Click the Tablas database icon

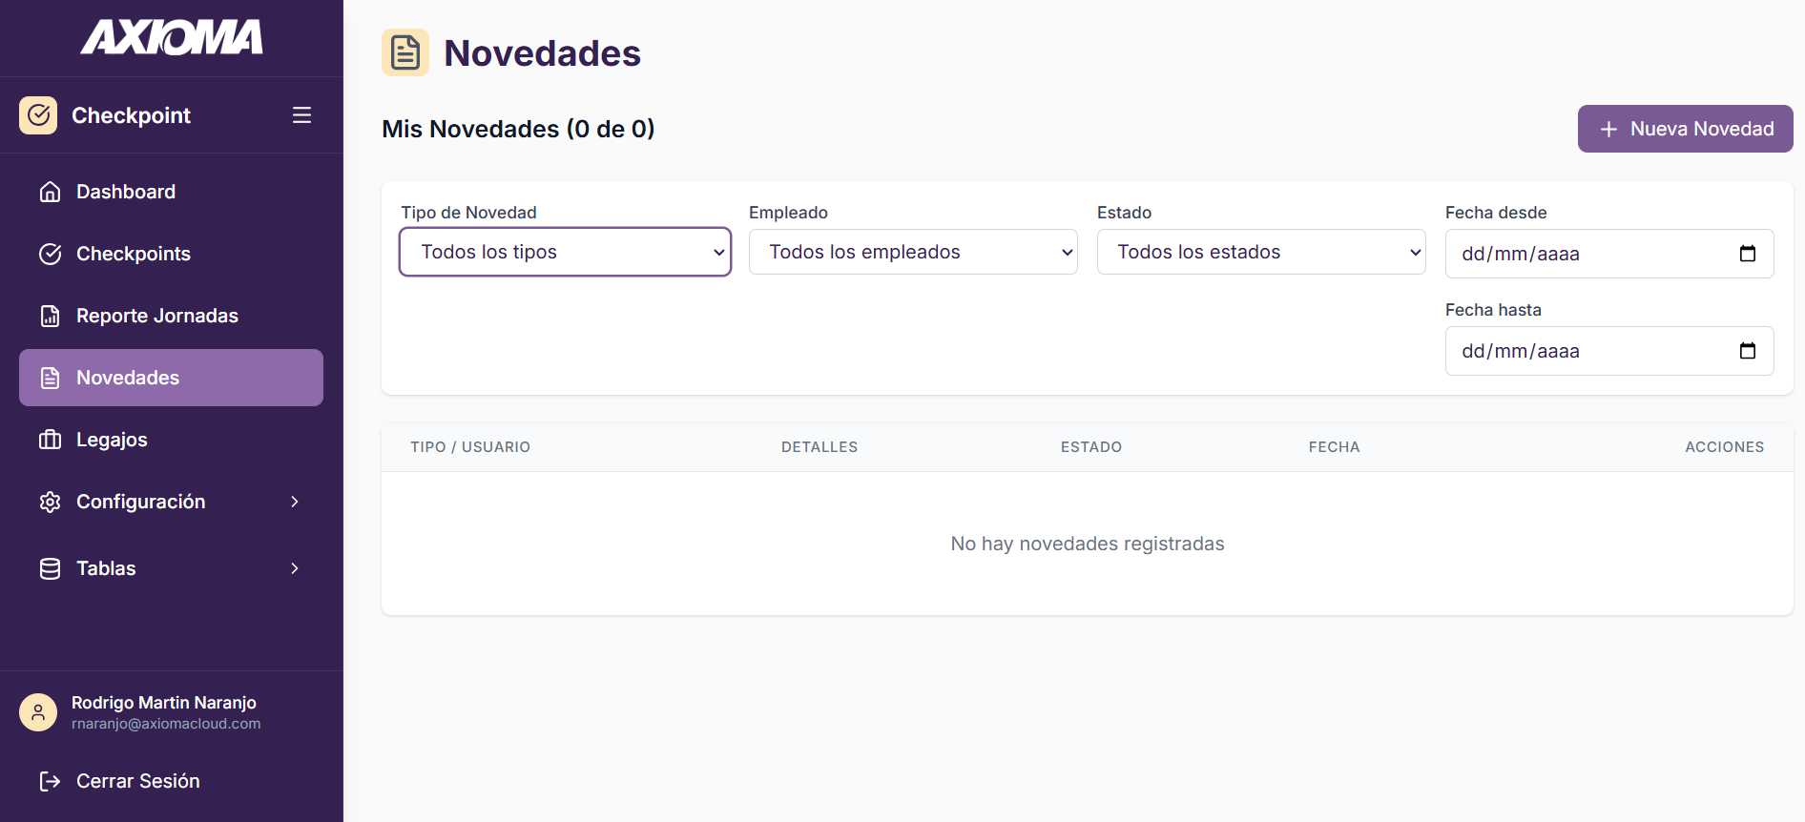(50, 568)
